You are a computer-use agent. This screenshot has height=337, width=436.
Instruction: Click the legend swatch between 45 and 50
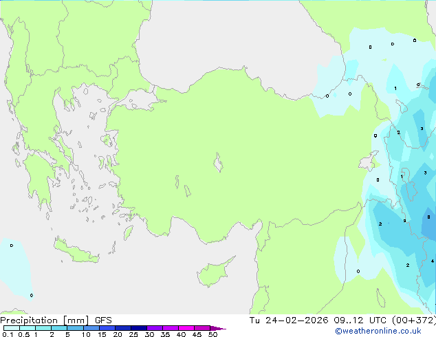202,328
